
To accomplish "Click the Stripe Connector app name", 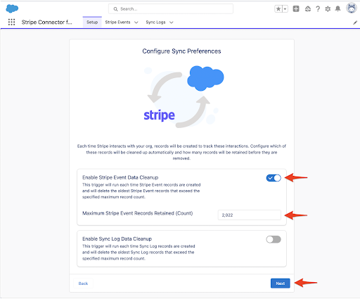I will pos(47,22).
